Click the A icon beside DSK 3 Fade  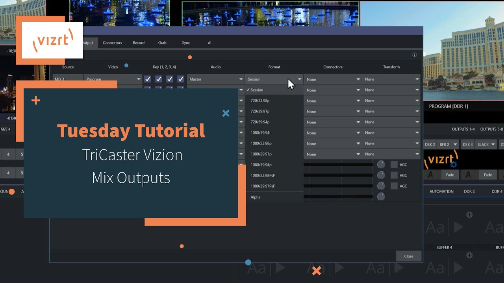tap(468, 175)
